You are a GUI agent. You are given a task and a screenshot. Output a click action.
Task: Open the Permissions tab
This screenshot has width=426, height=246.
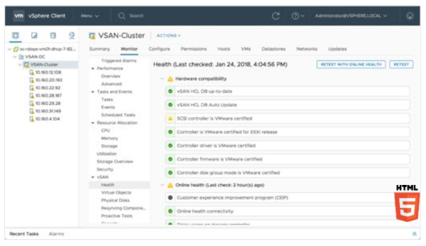tap(193, 49)
